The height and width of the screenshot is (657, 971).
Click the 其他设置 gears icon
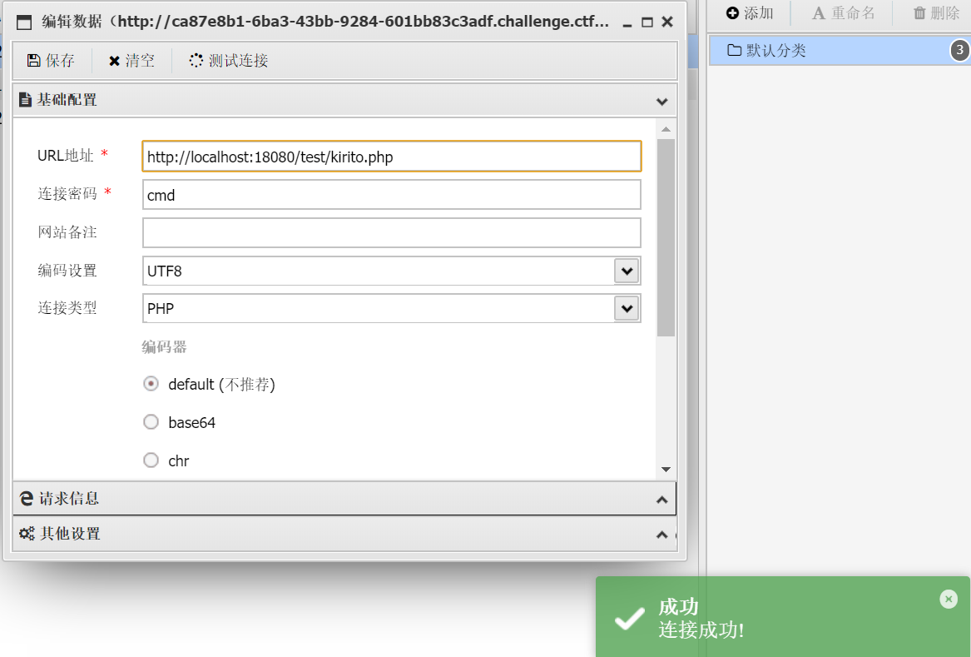coord(27,533)
